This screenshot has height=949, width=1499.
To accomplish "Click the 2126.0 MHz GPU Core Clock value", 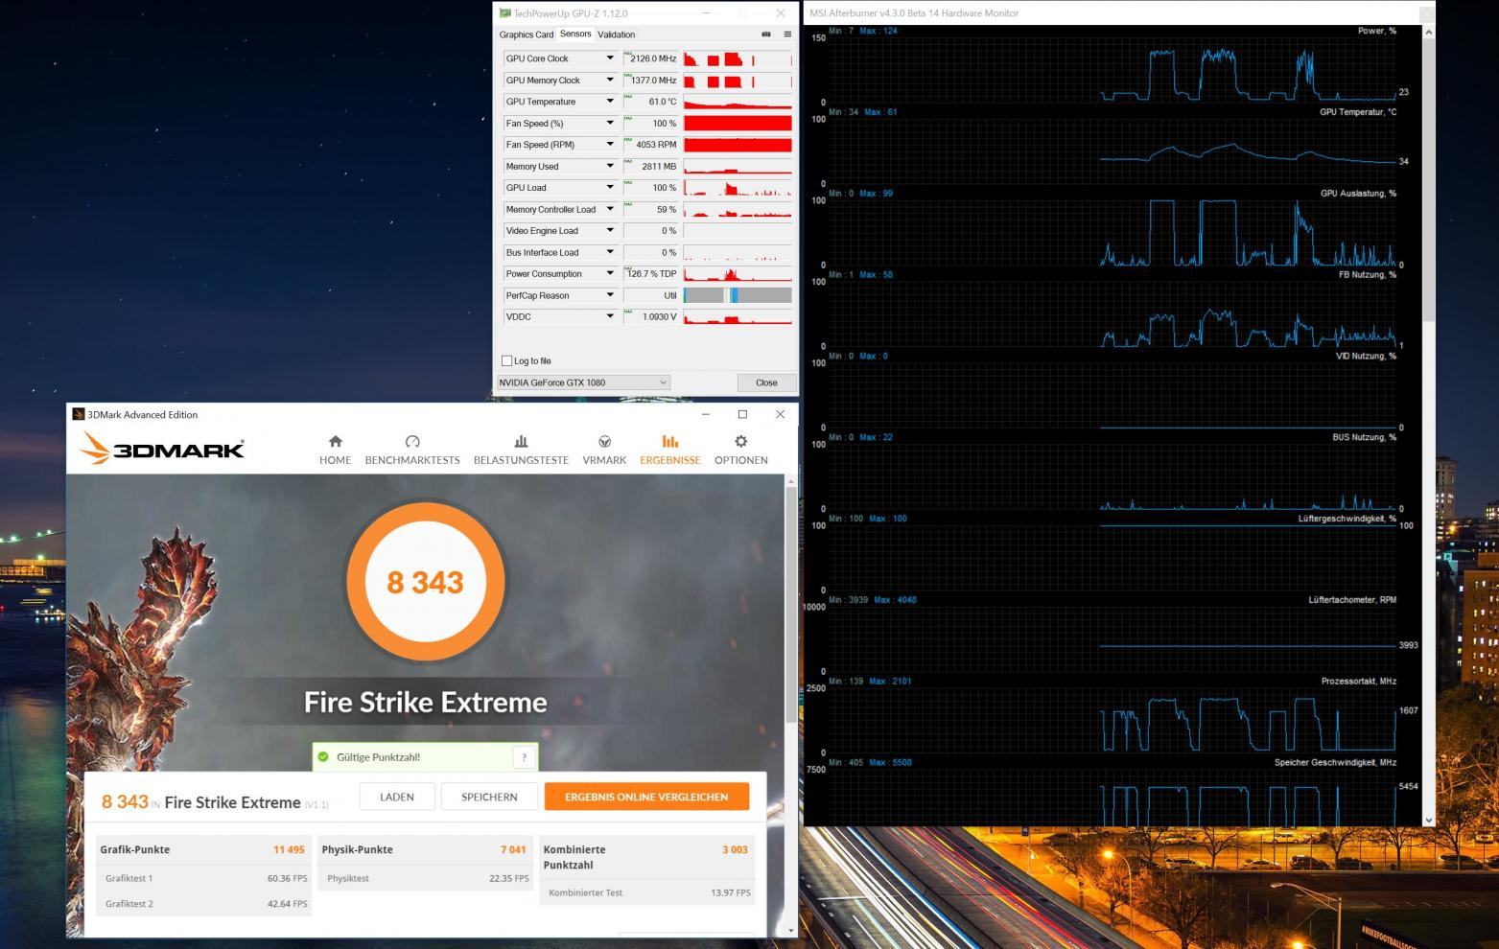I will [651, 58].
